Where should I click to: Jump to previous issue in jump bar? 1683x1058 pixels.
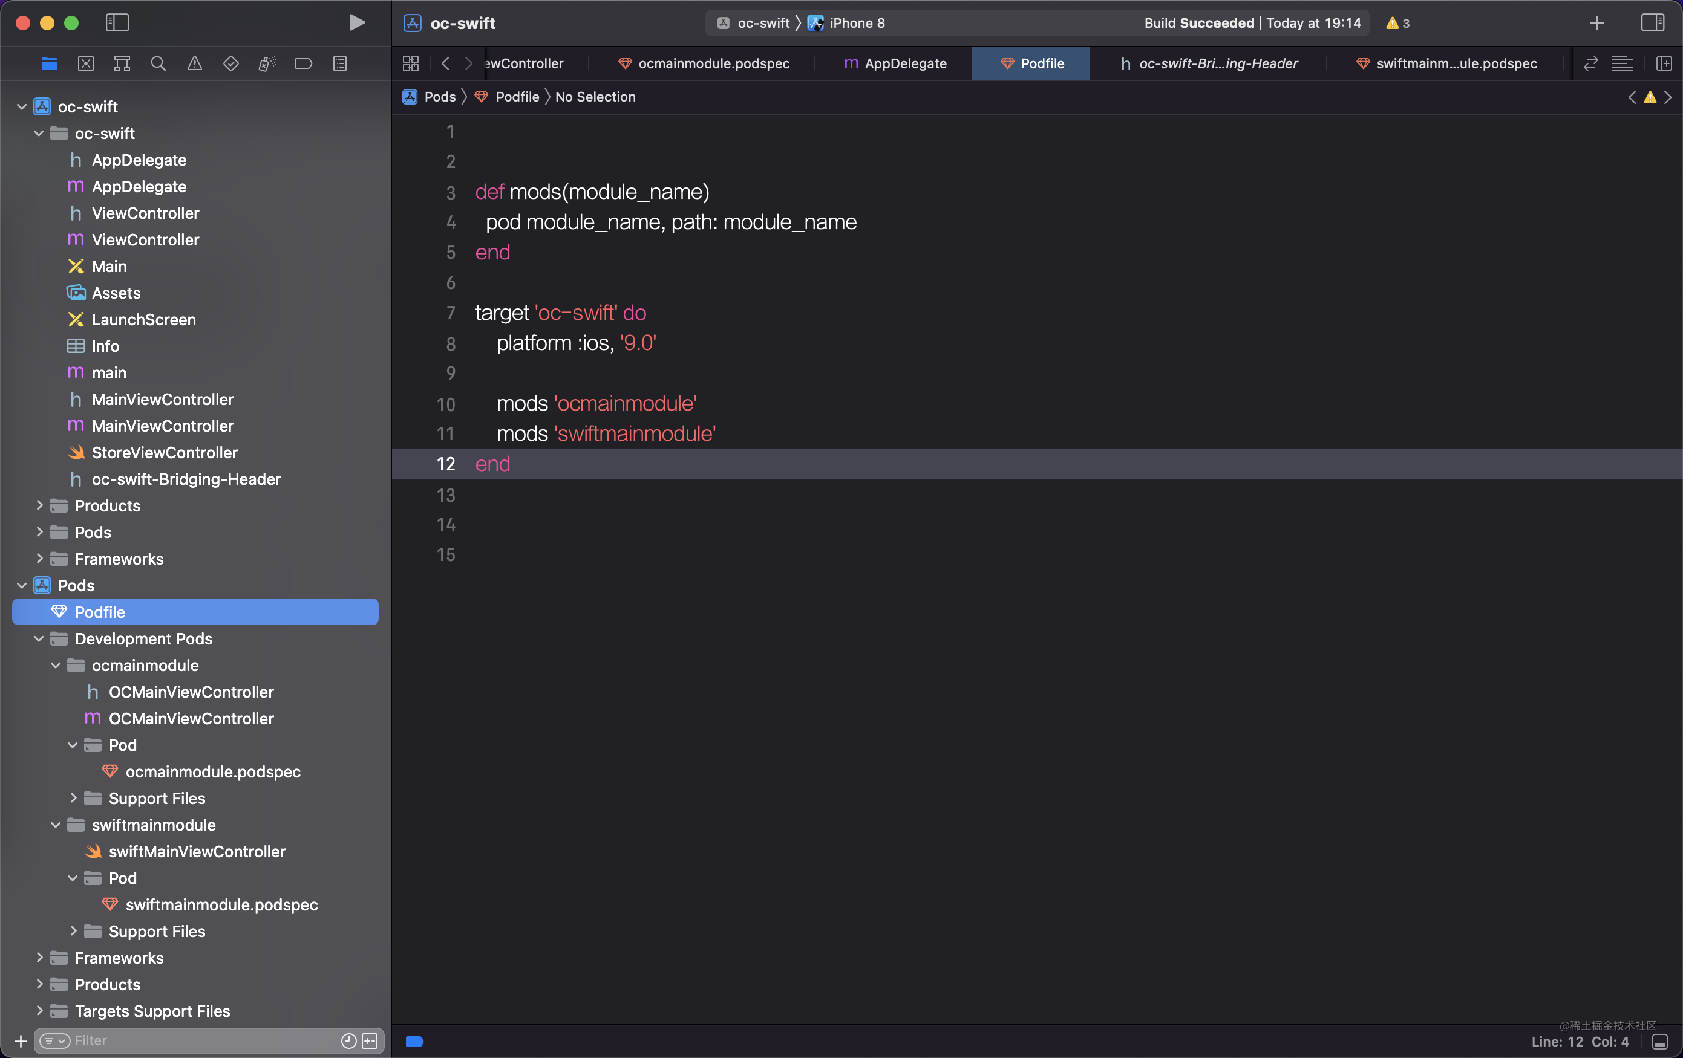(1632, 97)
